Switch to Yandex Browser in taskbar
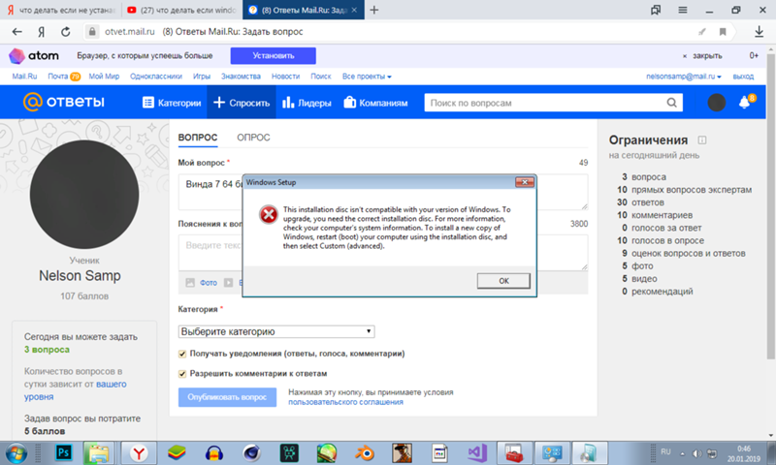The width and height of the screenshot is (776, 465). (x=139, y=452)
